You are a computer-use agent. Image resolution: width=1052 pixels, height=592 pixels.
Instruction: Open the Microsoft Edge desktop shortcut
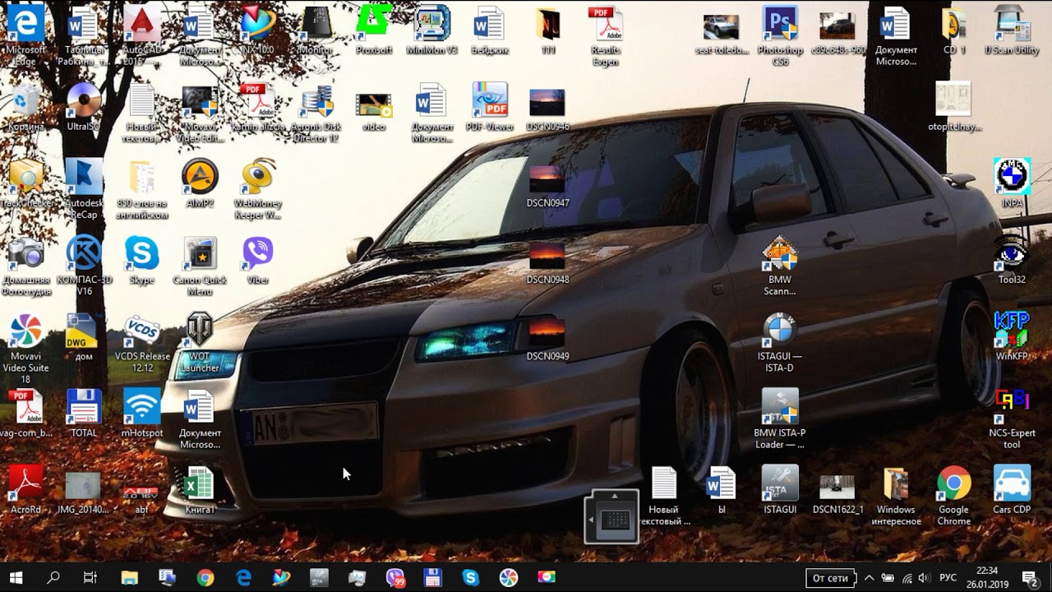click(x=25, y=24)
